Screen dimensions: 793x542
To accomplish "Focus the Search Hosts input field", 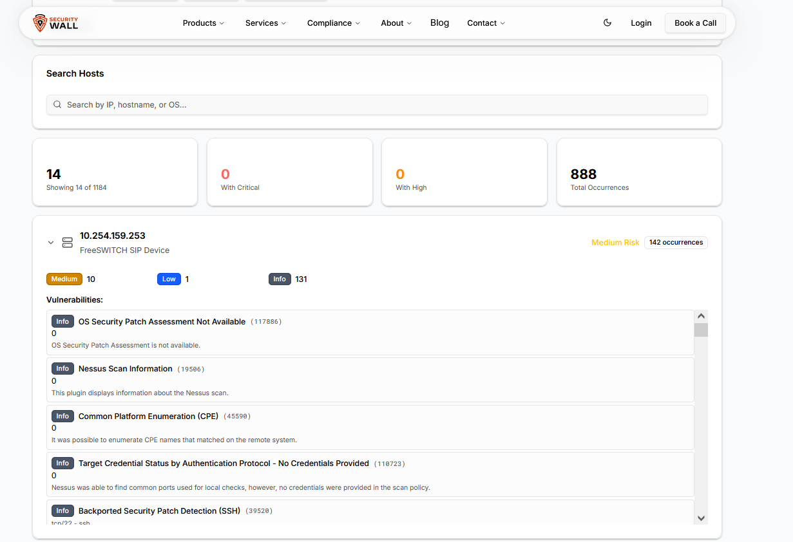I will [380, 105].
